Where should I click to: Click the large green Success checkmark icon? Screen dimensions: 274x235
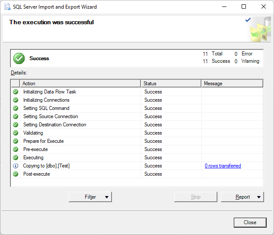19,58
